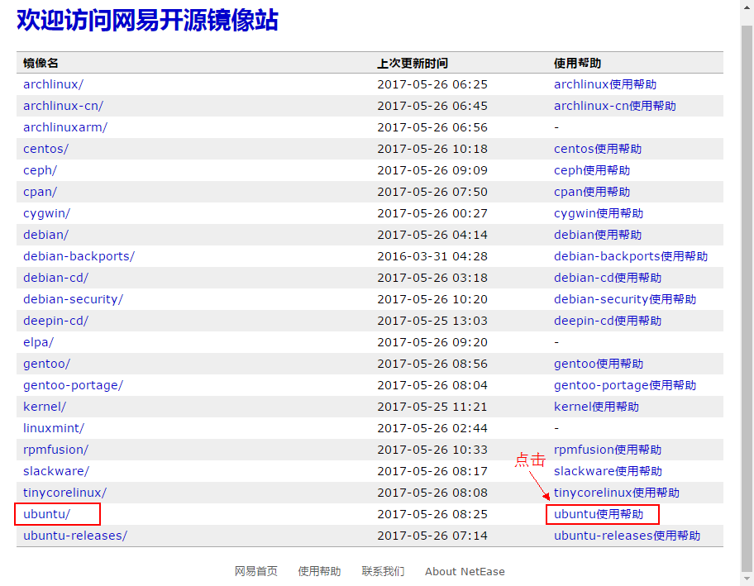Click the 上次更新时间 column header

413,63
